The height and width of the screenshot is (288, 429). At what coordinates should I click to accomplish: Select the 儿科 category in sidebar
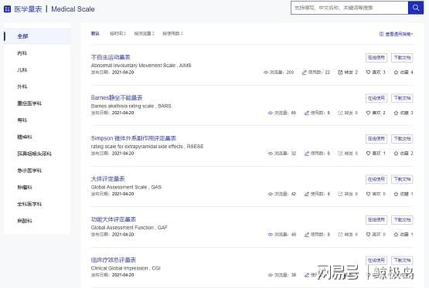click(x=22, y=70)
